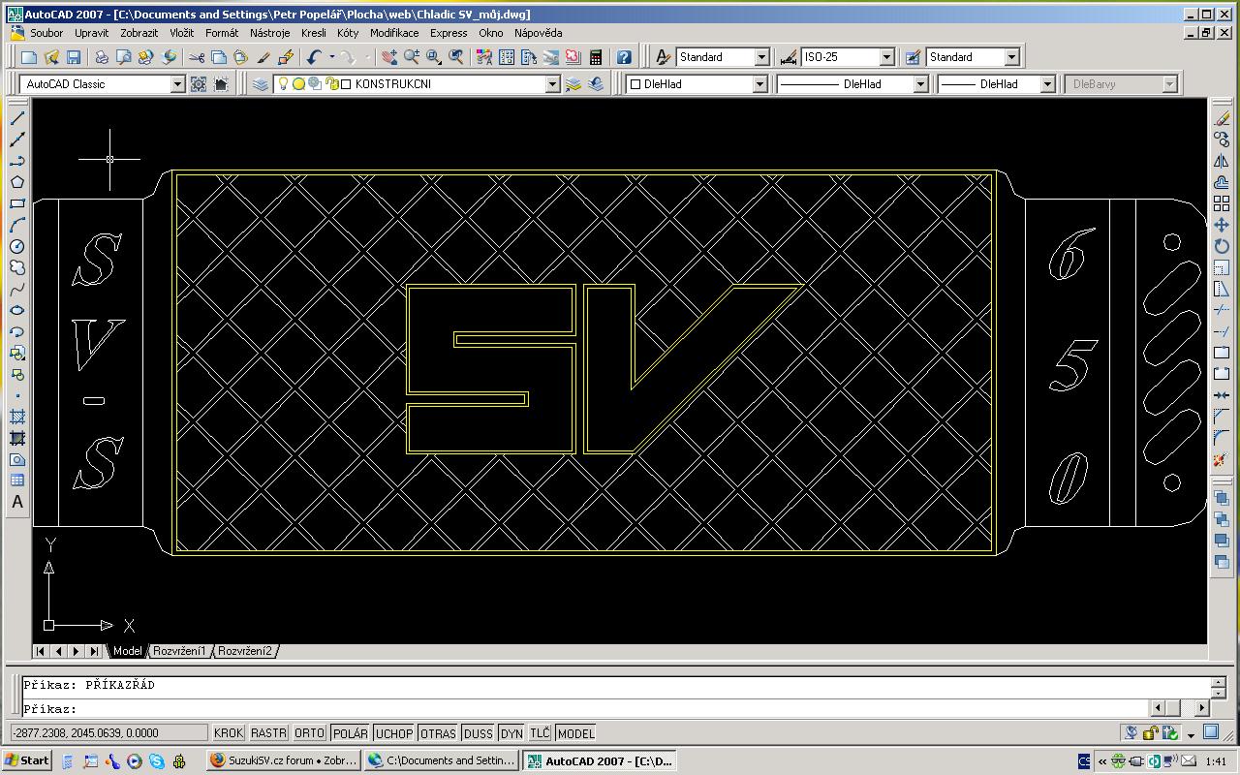Select the Trim modify tool

[x=1222, y=310]
